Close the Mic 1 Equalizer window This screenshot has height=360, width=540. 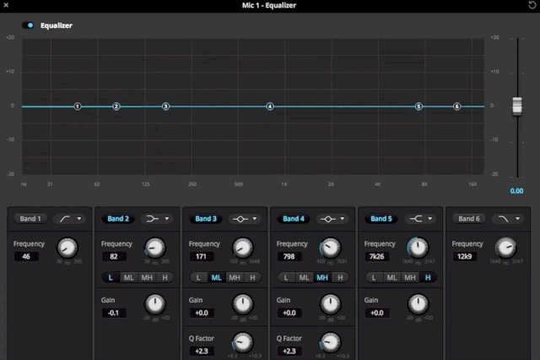[6, 5]
